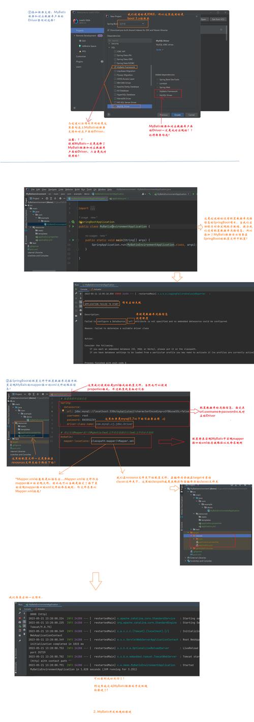The height and width of the screenshot is (722, 254).
Task: Expand the folded import statement
Action: pyautogui.click(x=92, y=208)
